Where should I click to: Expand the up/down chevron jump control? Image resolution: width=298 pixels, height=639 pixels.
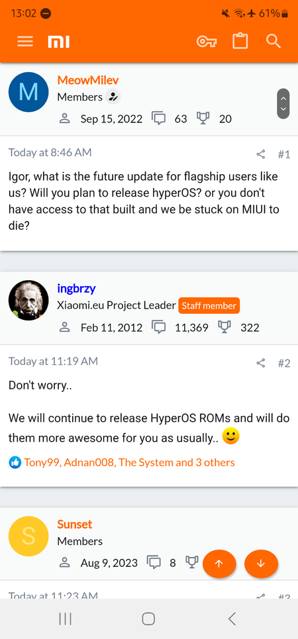click(283, 103)
